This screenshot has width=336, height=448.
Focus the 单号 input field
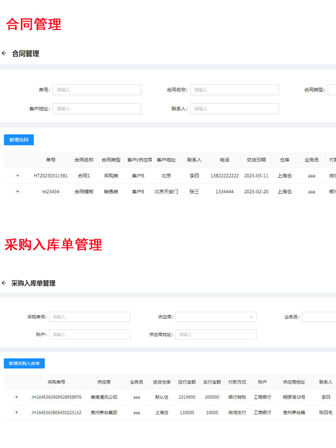pos(97,90)
